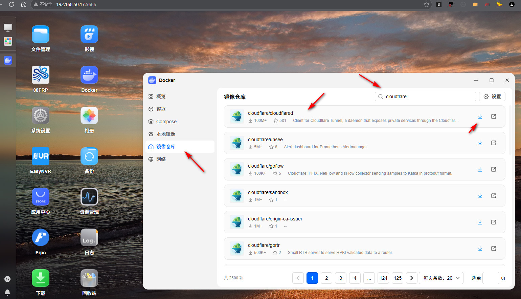Jump to page 124 of results

383,278
